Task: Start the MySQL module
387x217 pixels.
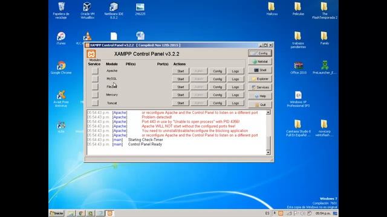Action: [x=181, y=79]
